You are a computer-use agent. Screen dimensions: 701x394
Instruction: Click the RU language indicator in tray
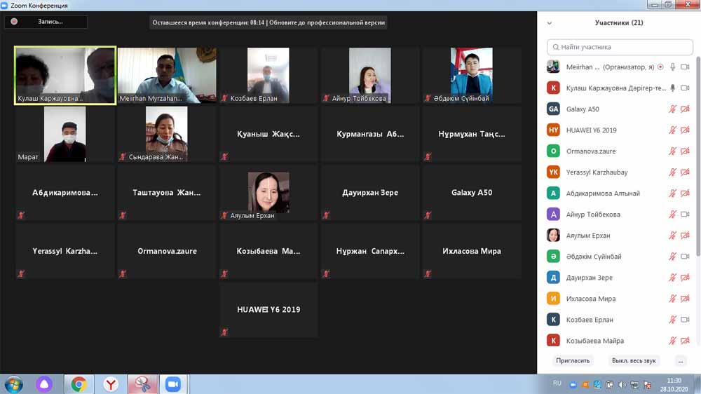(557, 383)
